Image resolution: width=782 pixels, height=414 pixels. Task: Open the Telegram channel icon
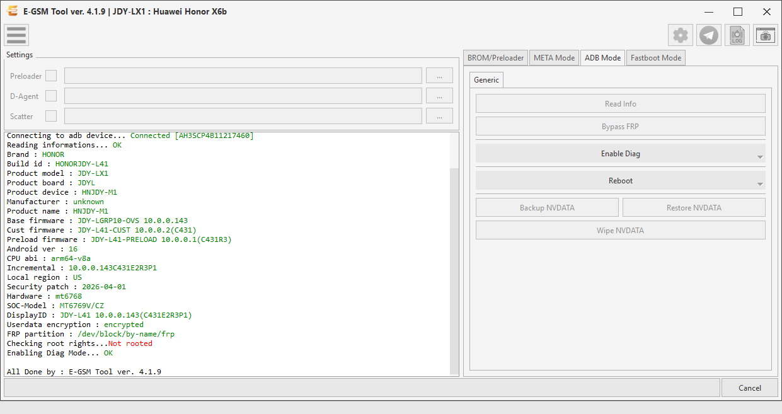[709, 35]
